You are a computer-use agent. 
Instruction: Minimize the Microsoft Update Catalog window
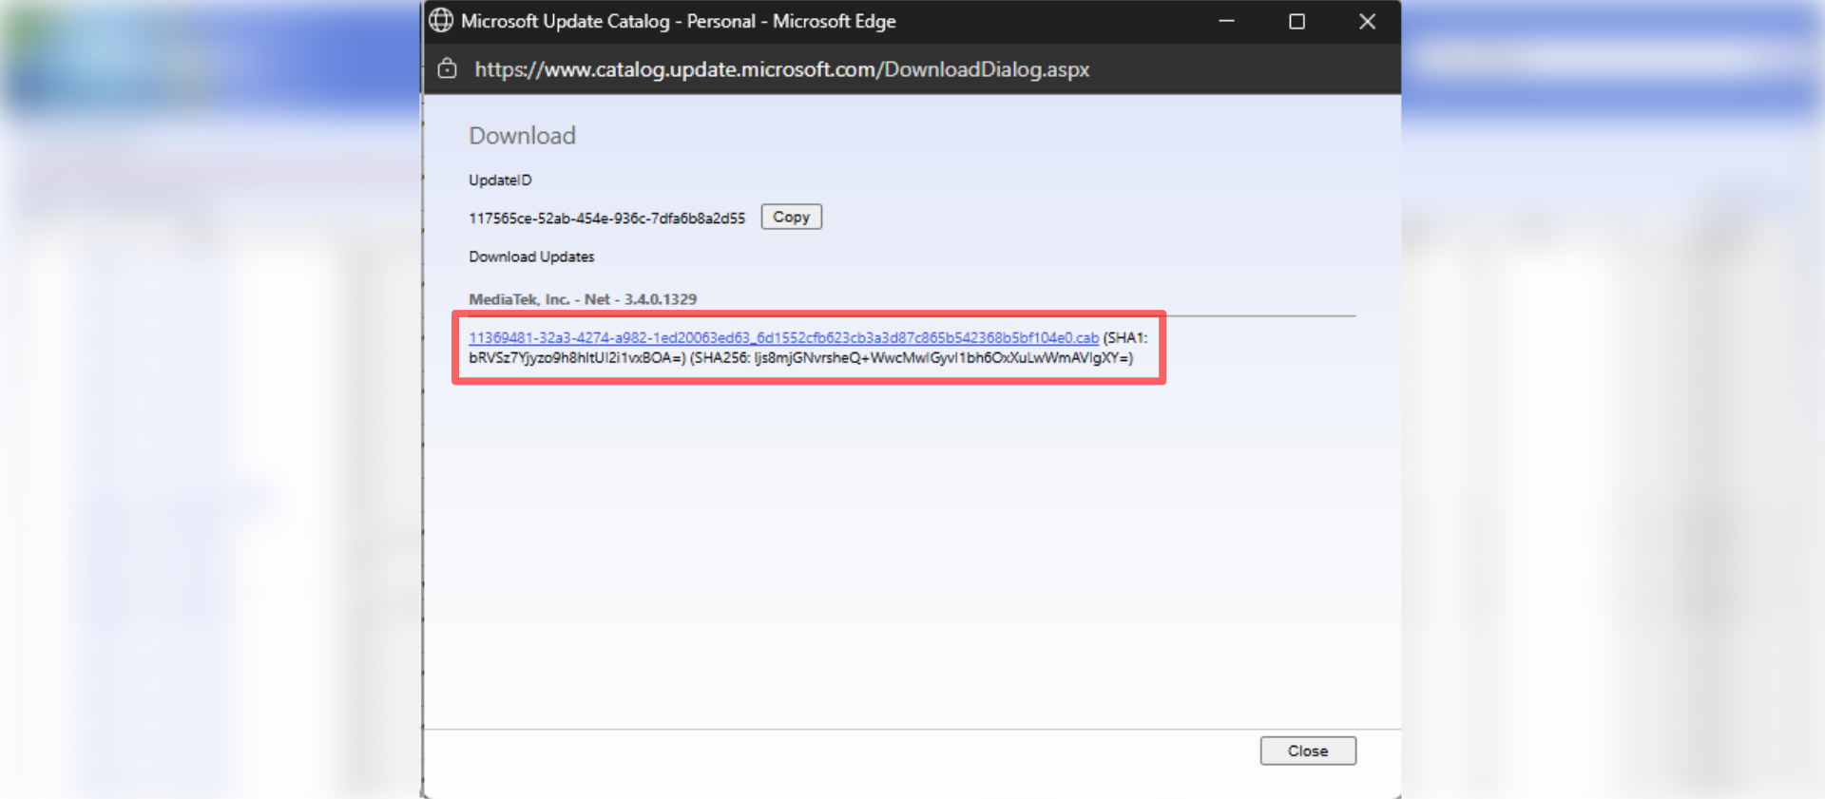[x=1226, y=21]
